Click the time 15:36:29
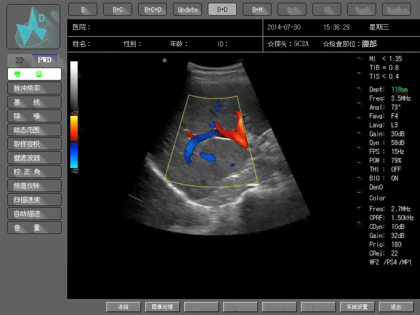The width and height of the screenshot is (420, 315). [336, 27]
